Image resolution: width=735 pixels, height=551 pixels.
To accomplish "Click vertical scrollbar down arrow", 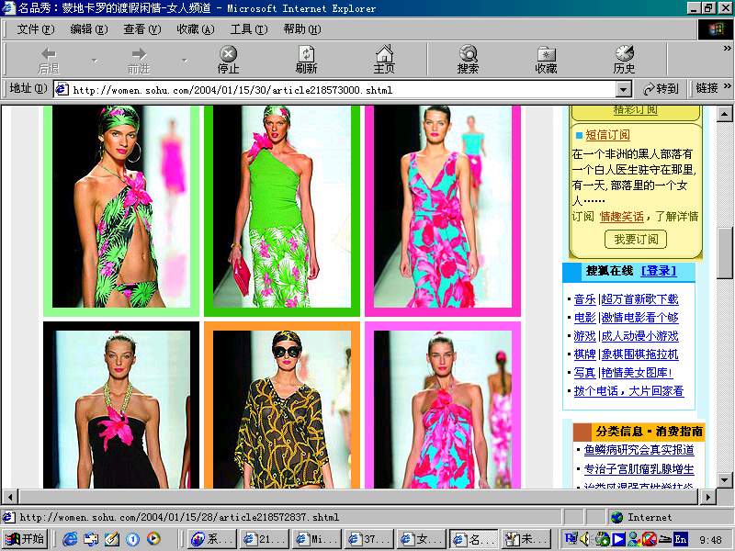I will pos(724,480).
